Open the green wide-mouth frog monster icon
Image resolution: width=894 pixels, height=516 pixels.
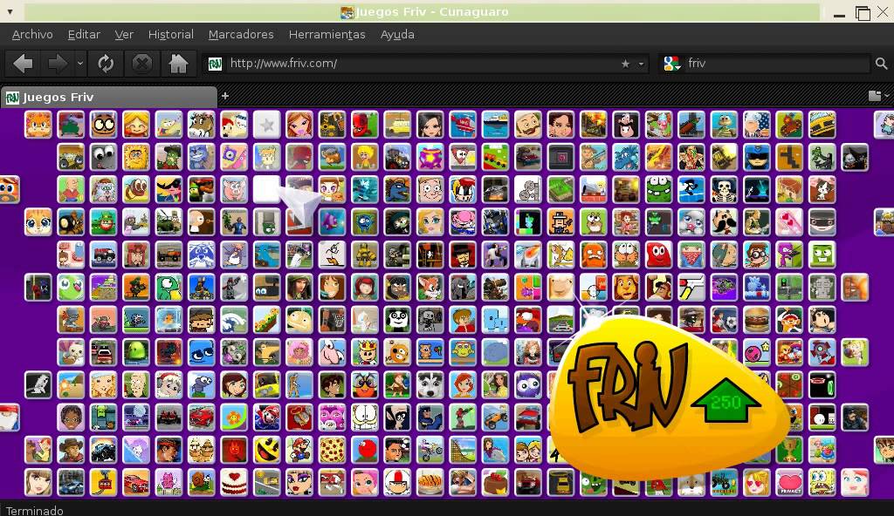(x=658, y=190)
